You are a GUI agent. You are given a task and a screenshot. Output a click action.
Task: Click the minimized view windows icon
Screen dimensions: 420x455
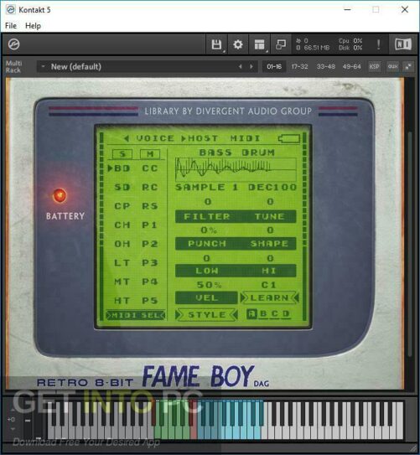click(281, 44)
